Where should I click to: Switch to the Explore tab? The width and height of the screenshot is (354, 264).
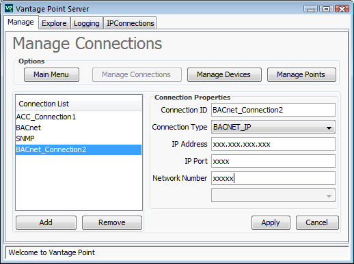click(x=54, y=23)
